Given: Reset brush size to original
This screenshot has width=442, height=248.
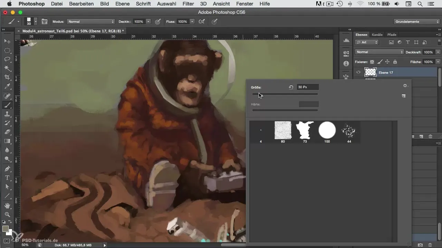Looking at the screenshot, I should point(291,87).
